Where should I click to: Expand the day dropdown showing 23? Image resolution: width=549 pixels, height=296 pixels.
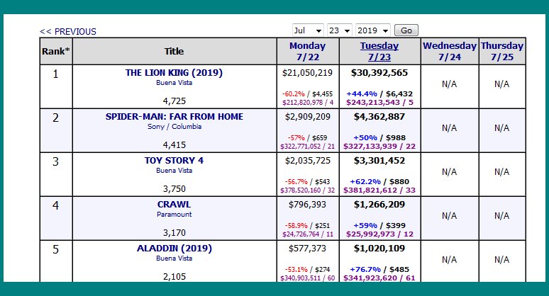pos(339,30)
